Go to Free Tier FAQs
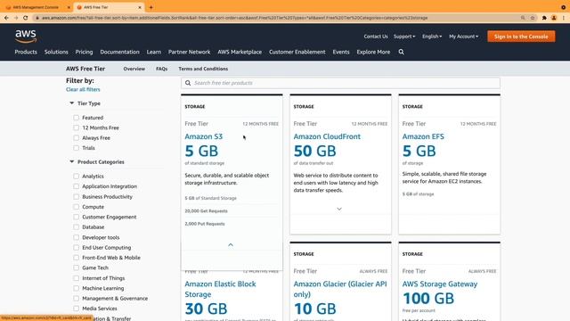The height and width of the screenshot is (321, 570). 162,69
